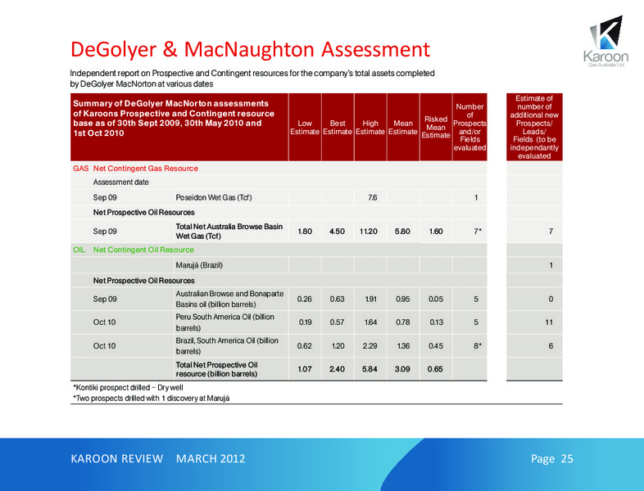
Task: Click 'Total Net Australia Browse Basin Wet Gas (Tcf)'
Action: (x=229, y=232)
